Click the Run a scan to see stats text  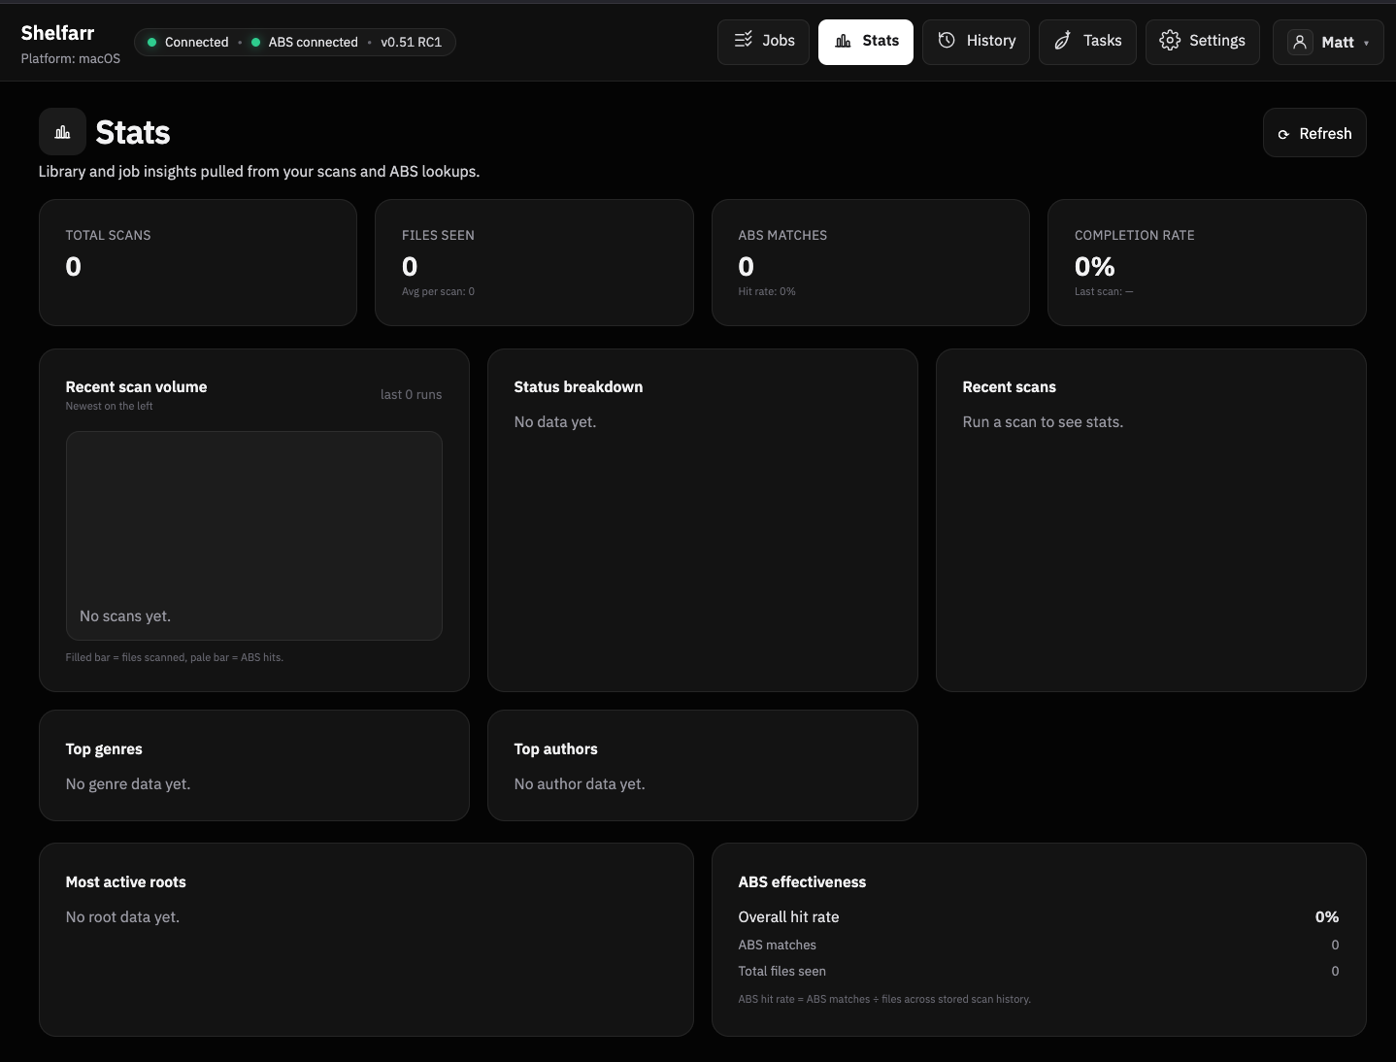pos(1042,421)
